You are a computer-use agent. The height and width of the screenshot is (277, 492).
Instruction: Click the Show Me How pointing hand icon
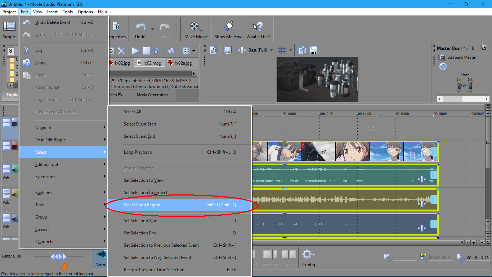pyautogui.click(x=229, y=27)
